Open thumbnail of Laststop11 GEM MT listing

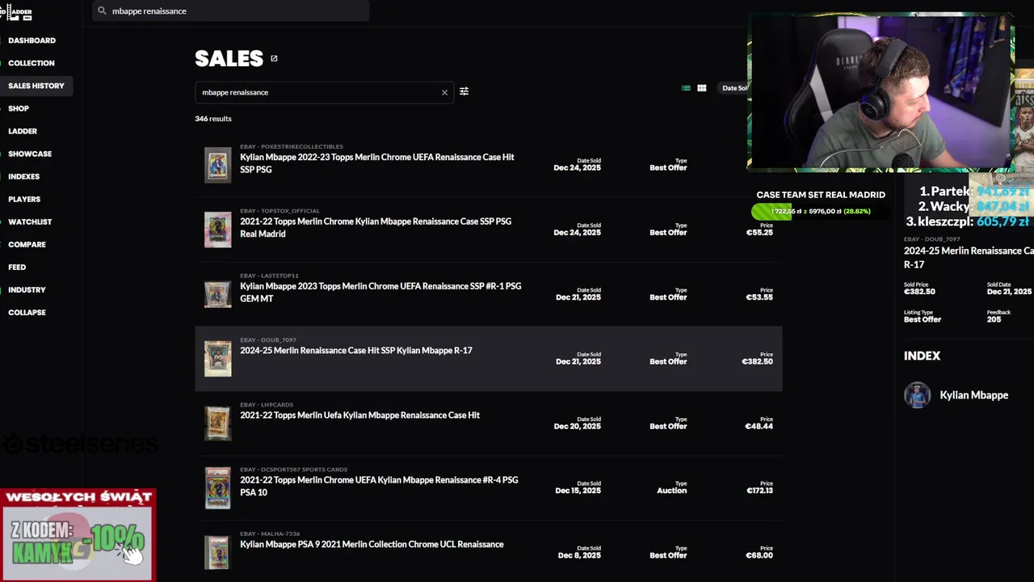pos(217,294)
